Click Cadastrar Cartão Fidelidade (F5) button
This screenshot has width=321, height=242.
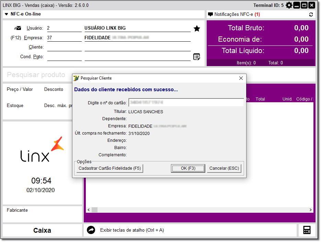[110, 168]
